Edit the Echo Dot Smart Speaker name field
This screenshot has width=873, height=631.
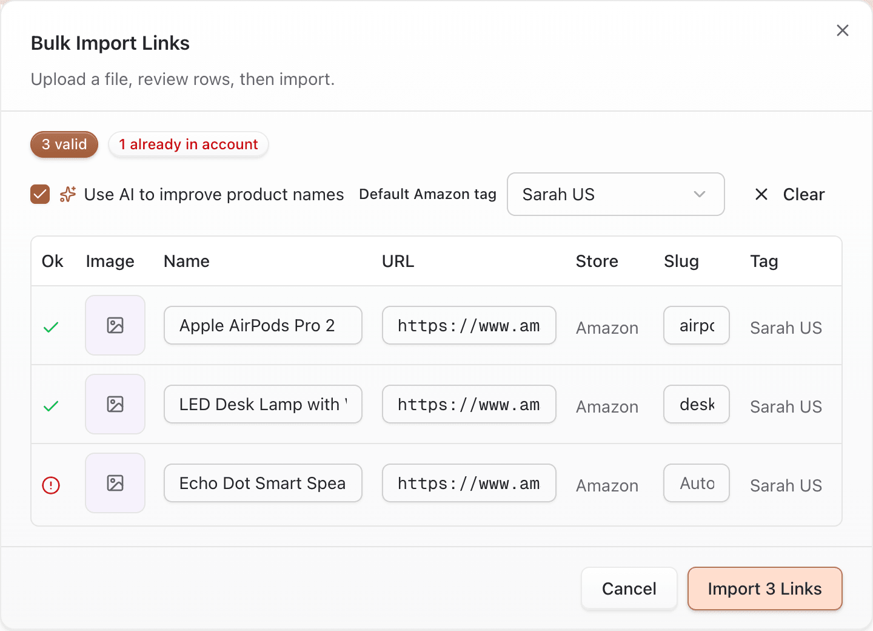[263, 483]
